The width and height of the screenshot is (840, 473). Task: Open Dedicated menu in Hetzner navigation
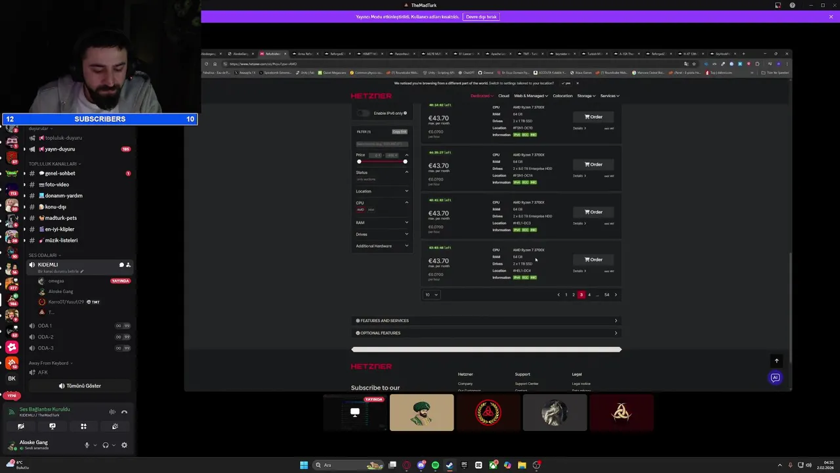pyautogui.click(x=482, y=96)
